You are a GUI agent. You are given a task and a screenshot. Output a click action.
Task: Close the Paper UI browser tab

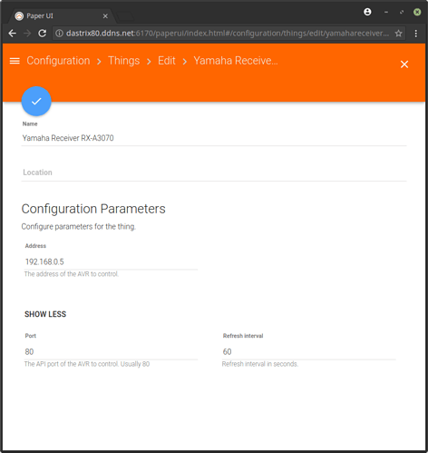pos(105,16)
